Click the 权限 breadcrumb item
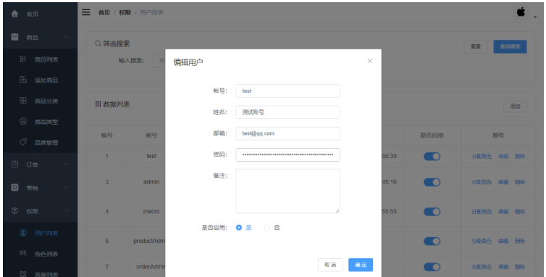 pos(125,12)
